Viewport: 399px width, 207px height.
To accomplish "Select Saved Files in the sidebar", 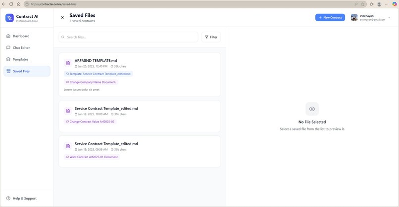I will coord(27,71).
